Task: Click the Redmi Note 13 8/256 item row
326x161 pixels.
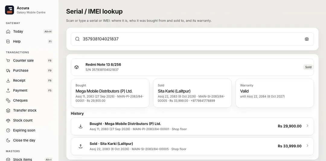Action: [192, 67]
